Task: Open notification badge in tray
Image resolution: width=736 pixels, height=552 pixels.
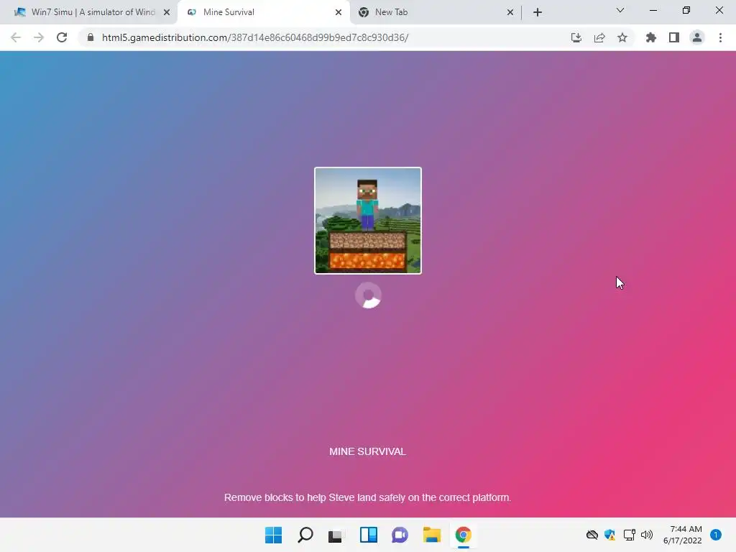Action: [x=716, y=535]
